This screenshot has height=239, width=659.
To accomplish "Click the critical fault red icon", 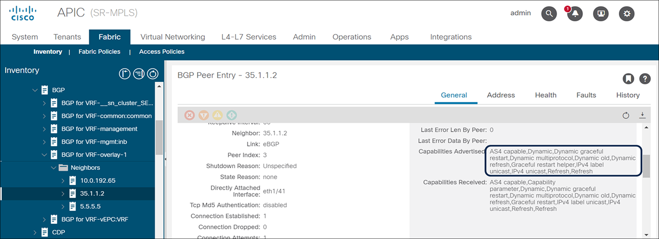I will (190, 115).
